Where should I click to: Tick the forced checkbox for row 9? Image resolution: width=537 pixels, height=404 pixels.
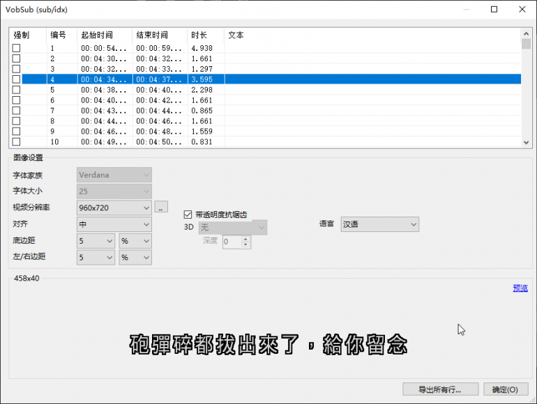pos(16,132)
